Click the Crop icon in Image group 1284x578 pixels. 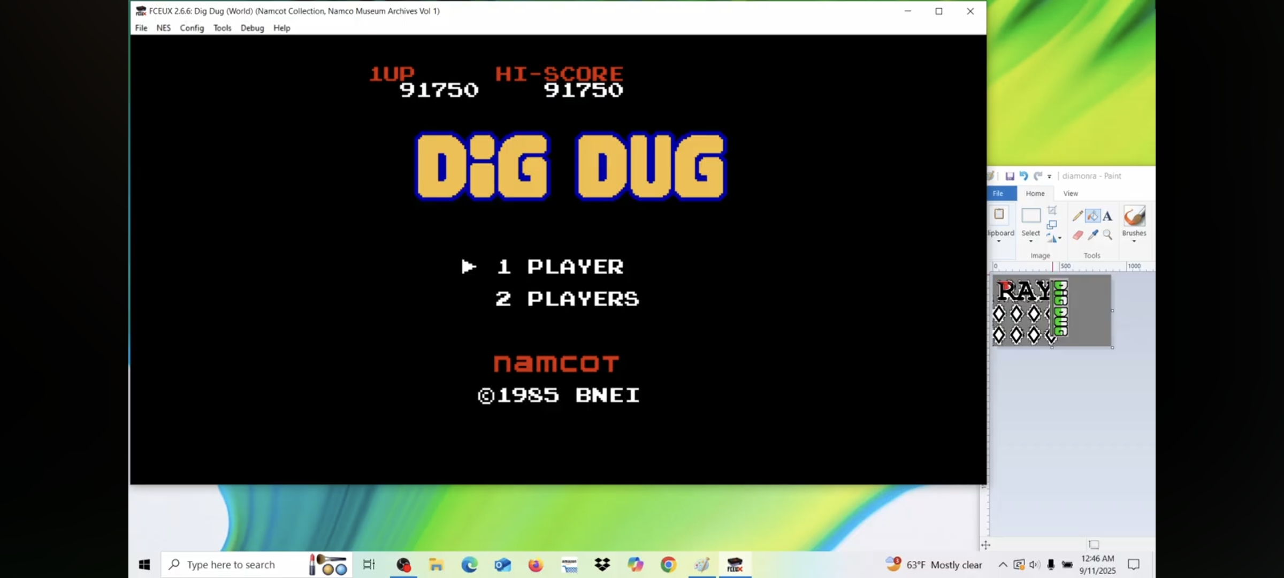pyautogui.click(x=1052, y=210)
